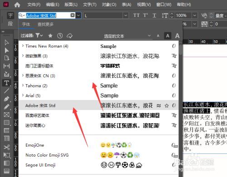227x177 pixels.
Task: Pick the Selection arrow tool
Action: tap(6, 43)
